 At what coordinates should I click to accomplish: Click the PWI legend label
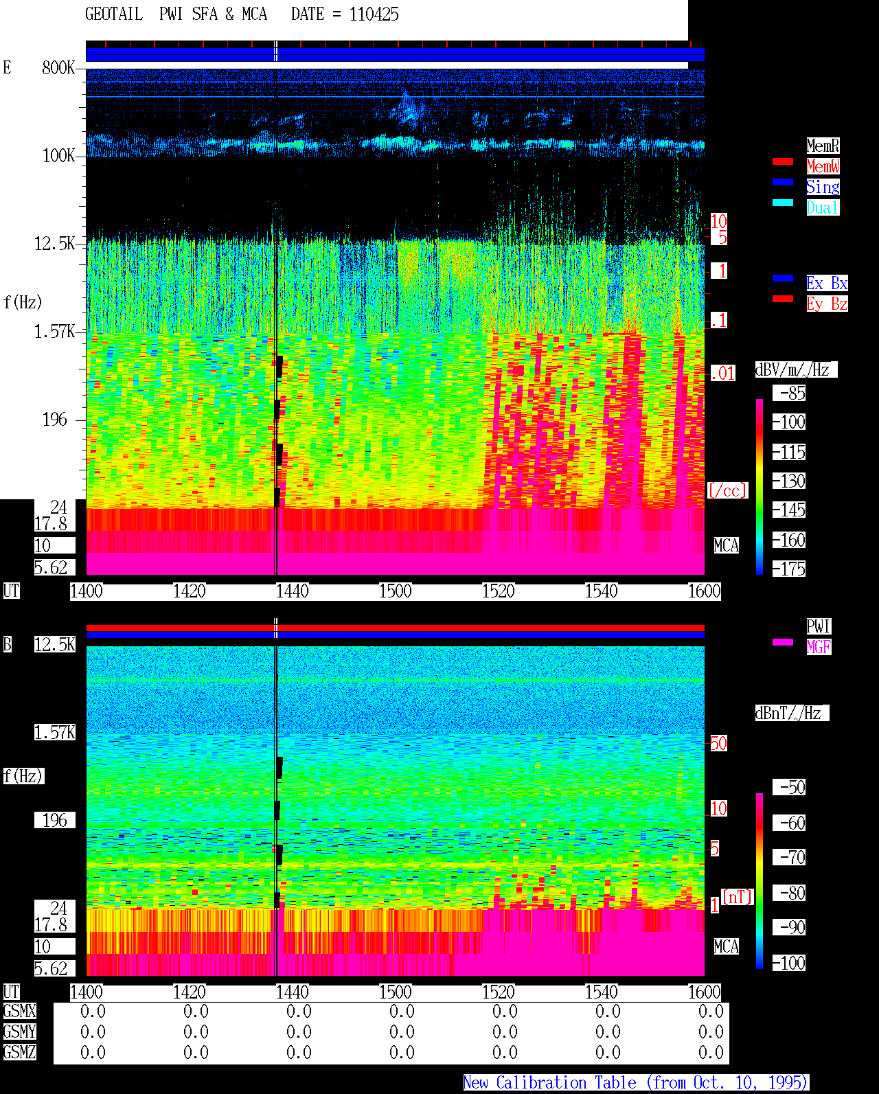coord(819,626)
